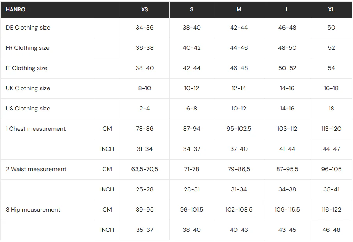This screenshot has height=242, width=353.
Task: Click the IT Clothing size label
Action: tap(27, 68)
